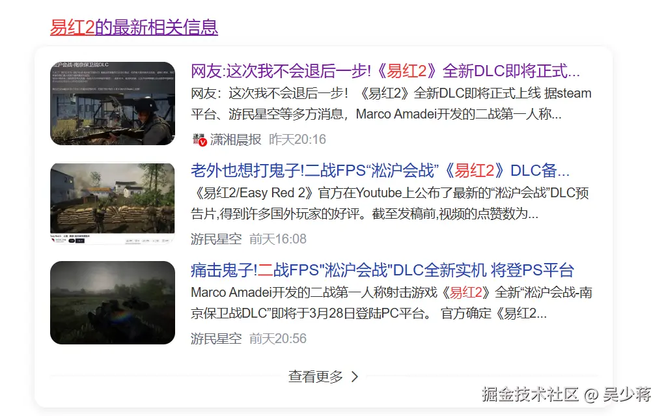The width and height of the screenshot is (664, 416).
Task: Click 游民星空 under the third article
Action: coord(215,339)
